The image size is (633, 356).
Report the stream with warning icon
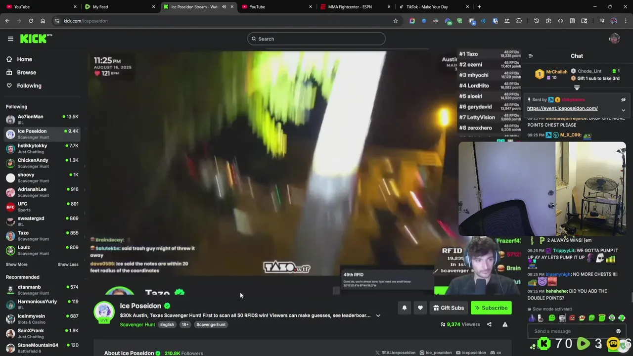pyautogui.click(x=505, y=324)
